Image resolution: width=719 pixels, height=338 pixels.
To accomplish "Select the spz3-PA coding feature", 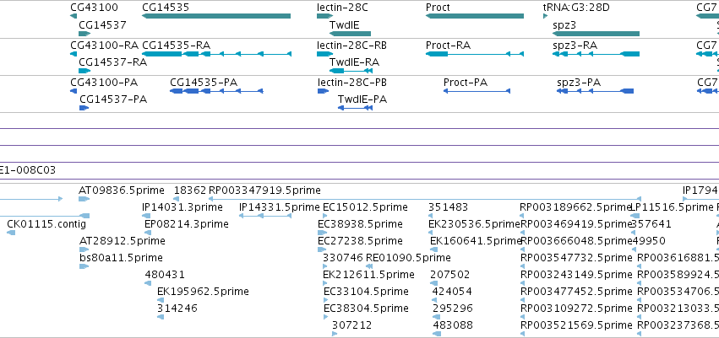I will pyautogui.click(x=595, y=91).
